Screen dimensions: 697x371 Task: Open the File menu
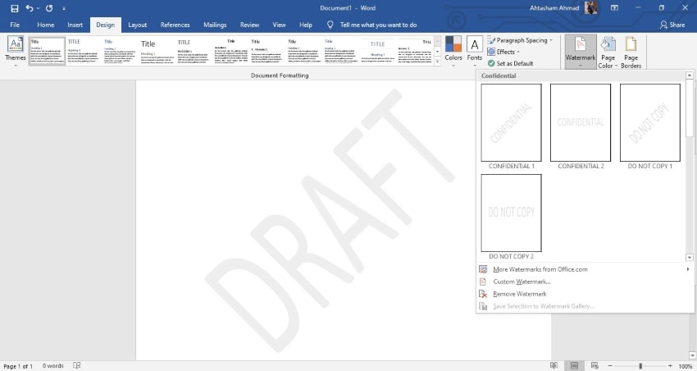coord(15,25)
